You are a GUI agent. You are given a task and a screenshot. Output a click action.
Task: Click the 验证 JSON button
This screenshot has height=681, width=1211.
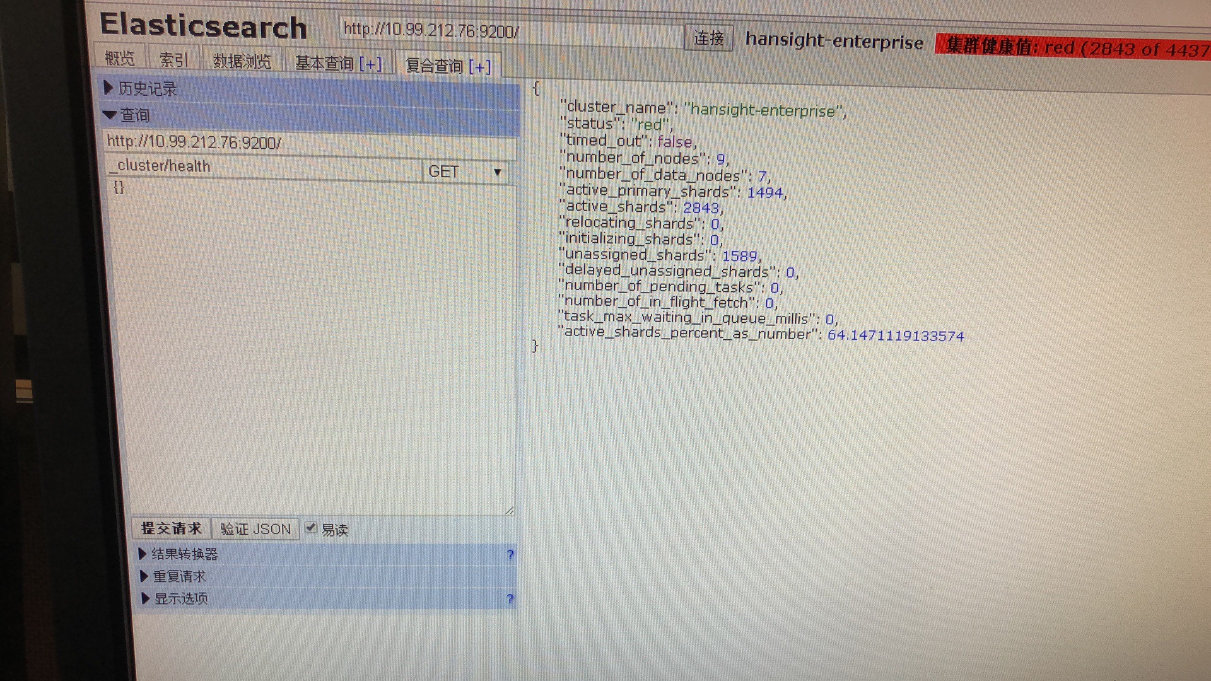(255, 529)
